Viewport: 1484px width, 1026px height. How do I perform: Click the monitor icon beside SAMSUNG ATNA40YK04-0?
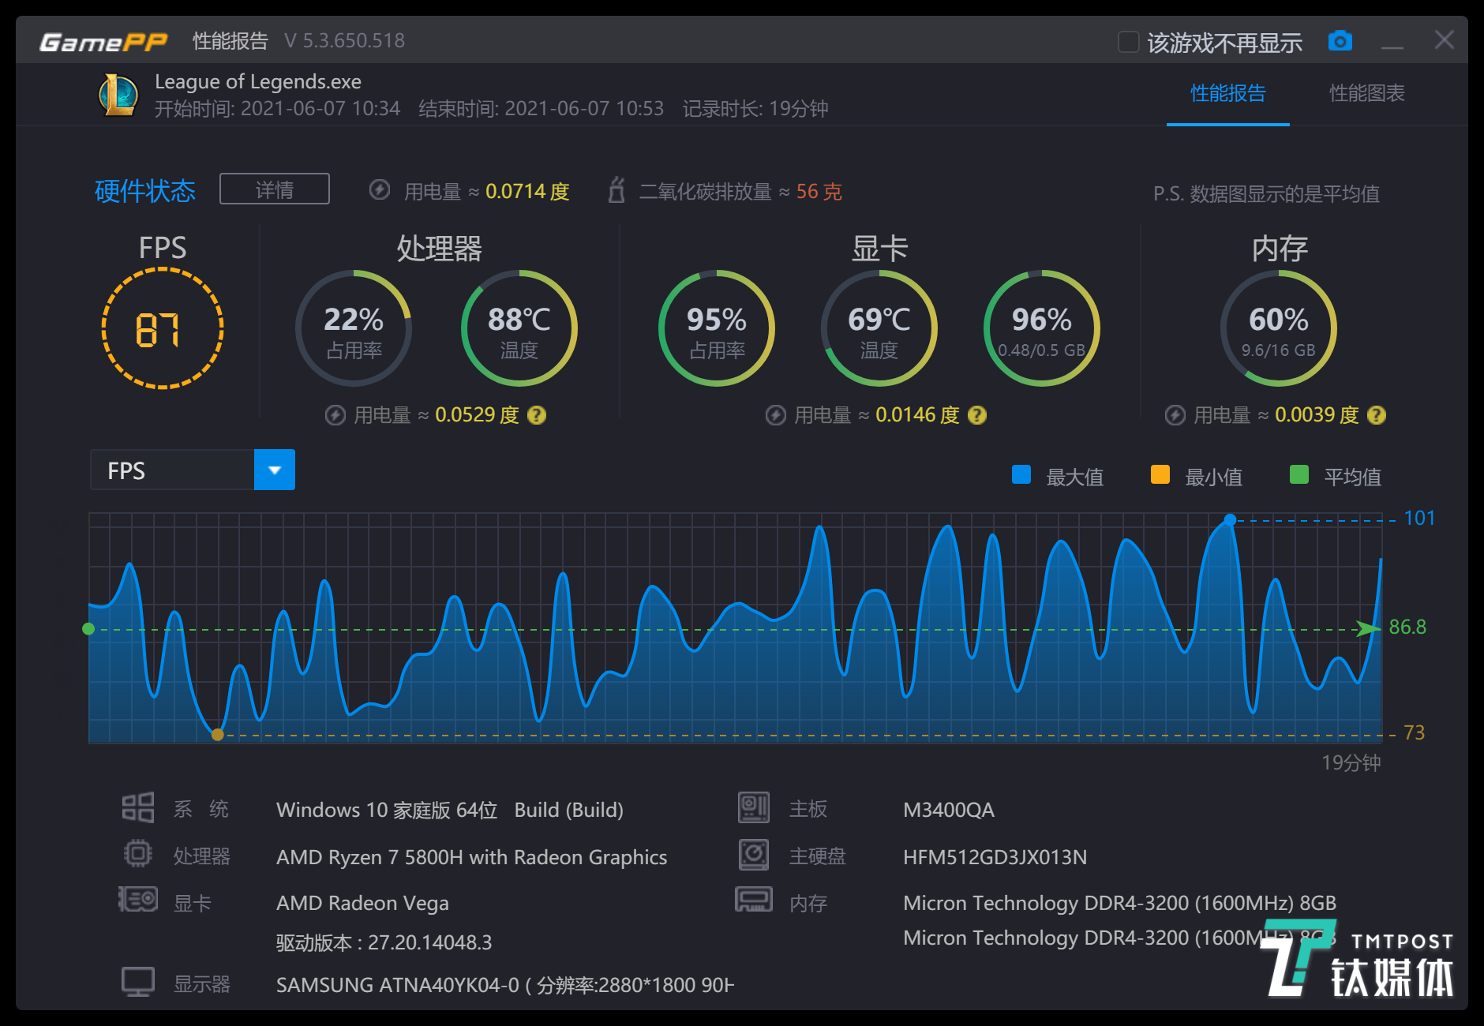click(138, 981)
